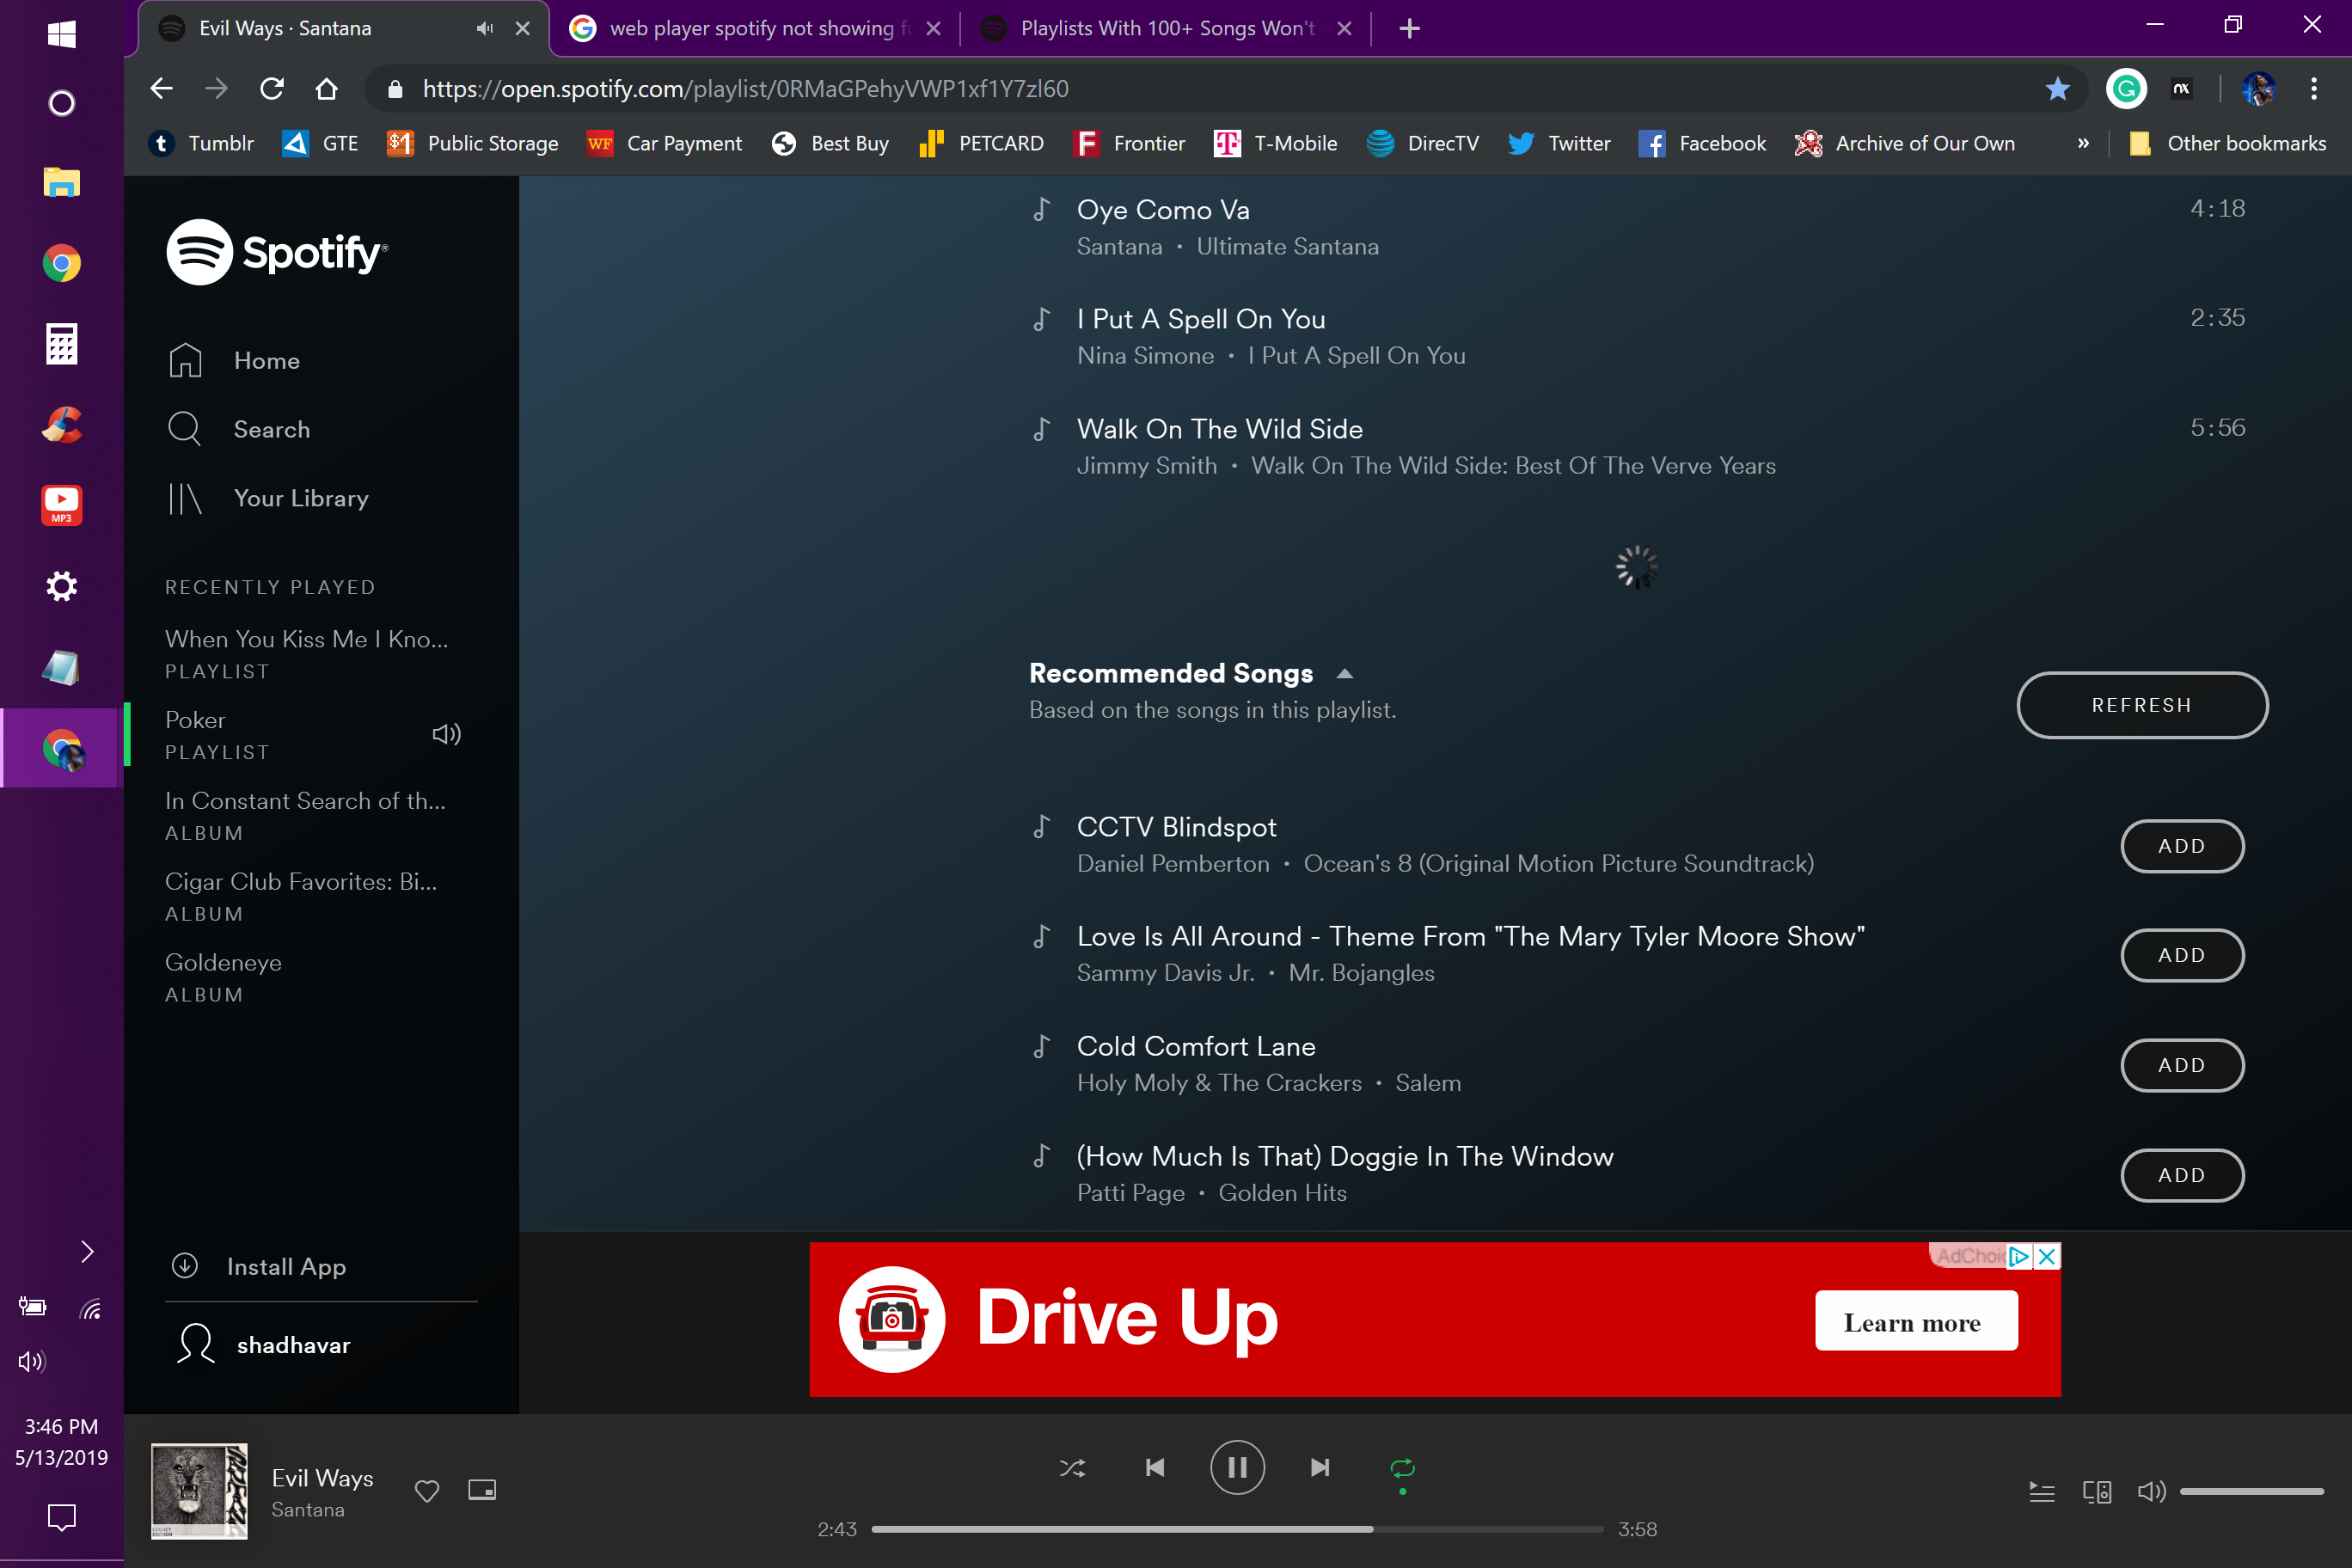Viewport: 2352px width, 1568px height.
Task: Open the Other bookmarks folder
Action: pyautogui.click(x=2227, y=143)
